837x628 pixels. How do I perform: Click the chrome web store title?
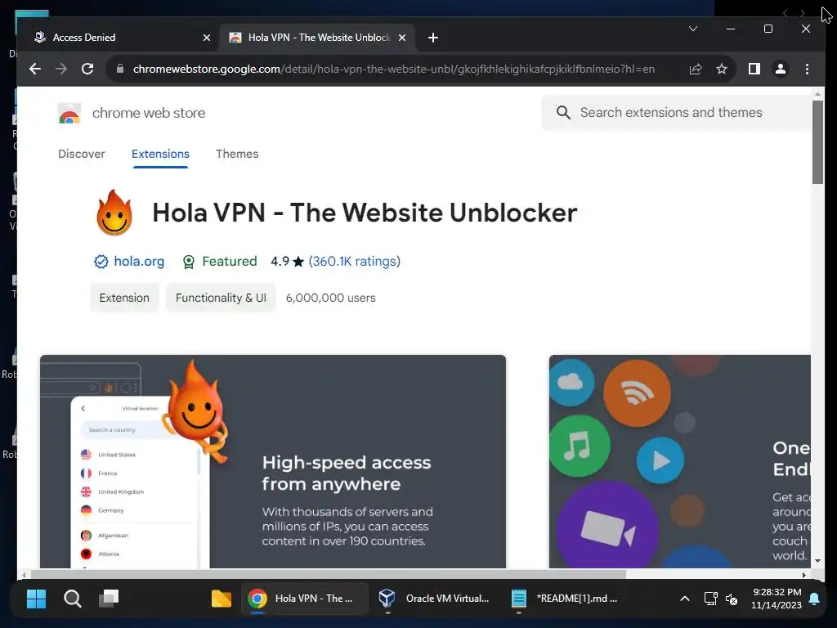click(x=149, y=113)
